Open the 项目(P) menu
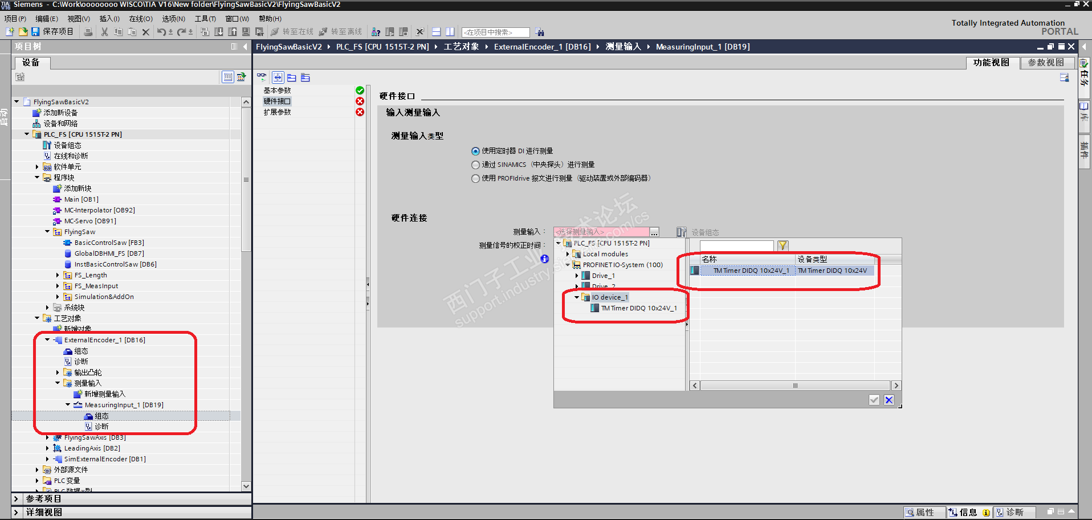The width and height of the screenshot is (1092, 520). [x=15, y=19]
